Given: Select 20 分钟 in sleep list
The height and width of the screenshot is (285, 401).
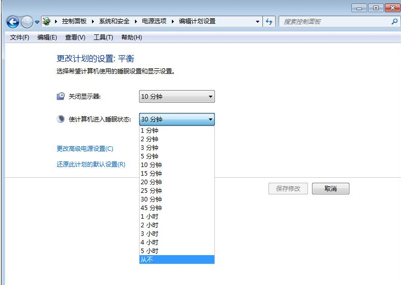Looking at the screenshot, I should [x=176, y=182].
